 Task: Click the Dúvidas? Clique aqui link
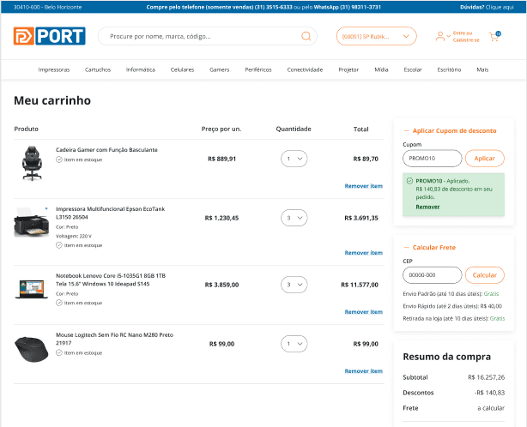point(487,7)
